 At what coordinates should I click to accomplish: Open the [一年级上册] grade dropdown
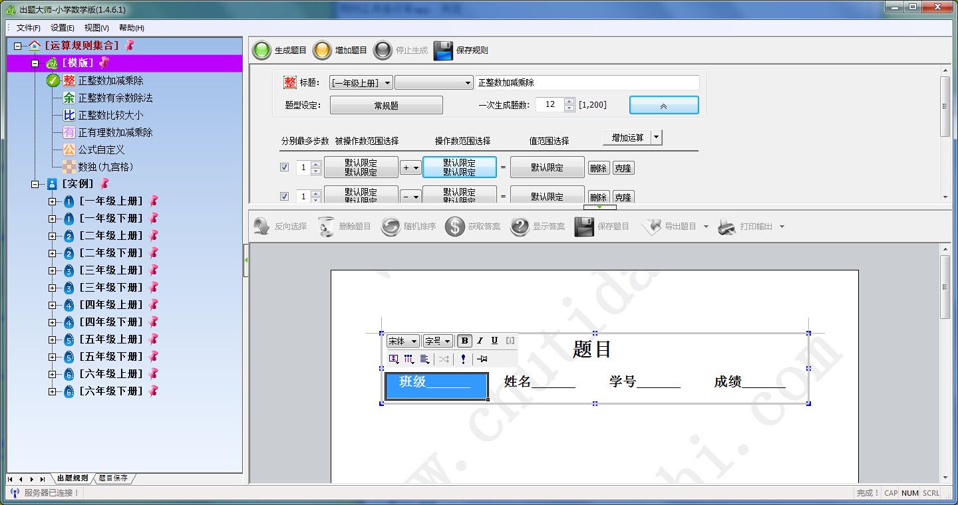click(361, 83)
